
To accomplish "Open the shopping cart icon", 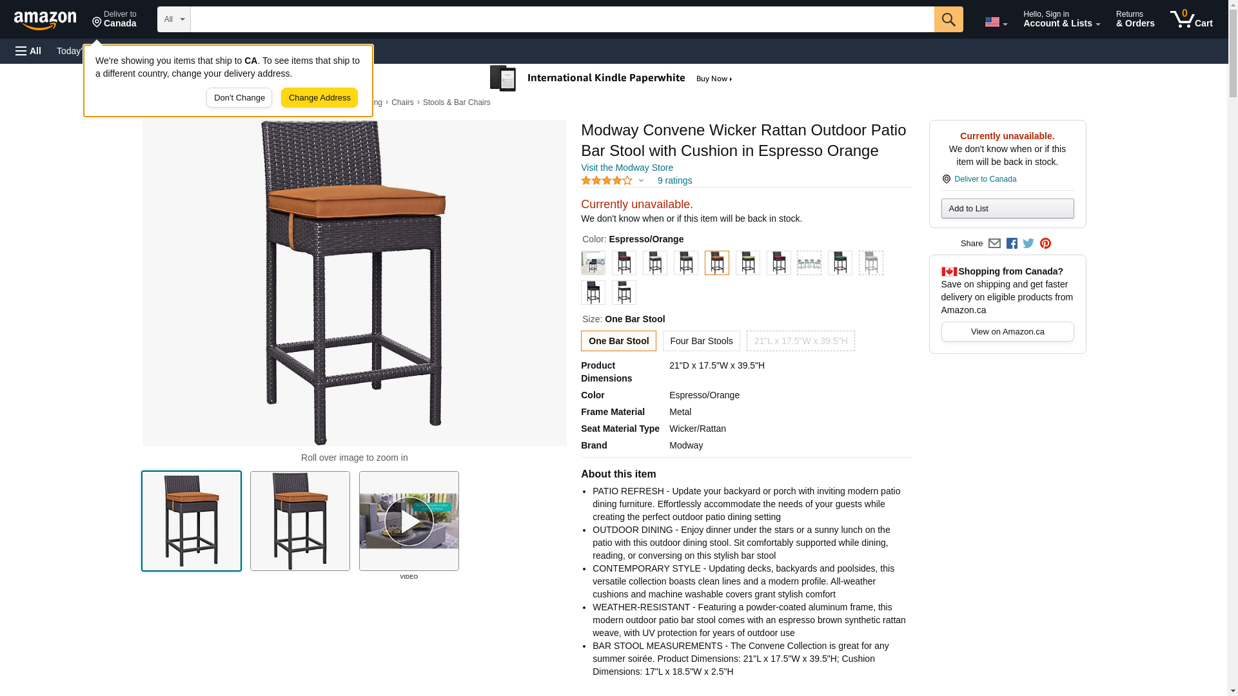I will pos(1191,19).
